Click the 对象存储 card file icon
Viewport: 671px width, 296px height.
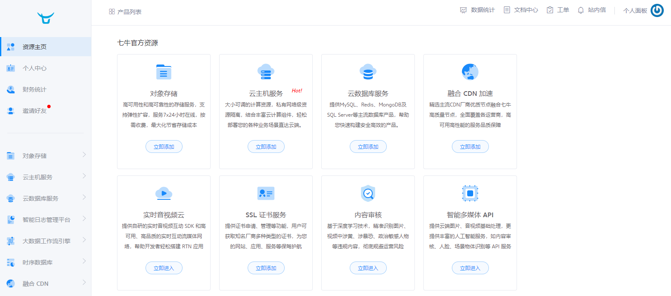pos(164,72)
